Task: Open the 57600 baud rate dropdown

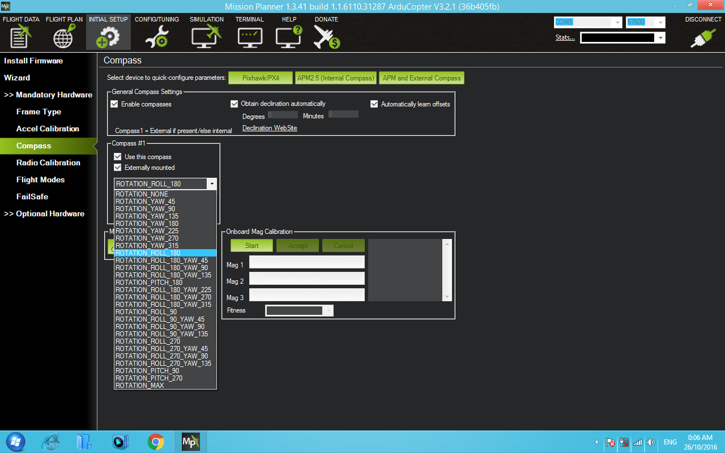Action: (660, 22)
